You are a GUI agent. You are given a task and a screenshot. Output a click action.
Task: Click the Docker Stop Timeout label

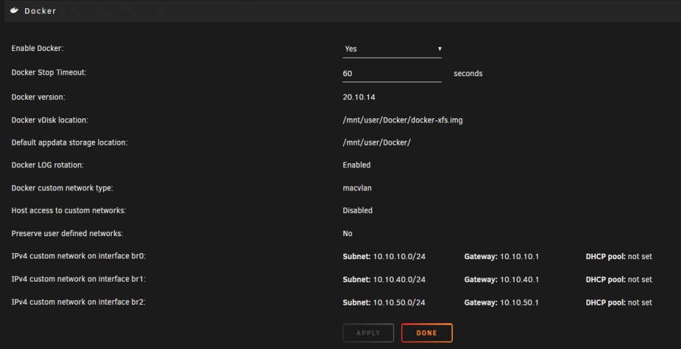(x=49, y=73)
